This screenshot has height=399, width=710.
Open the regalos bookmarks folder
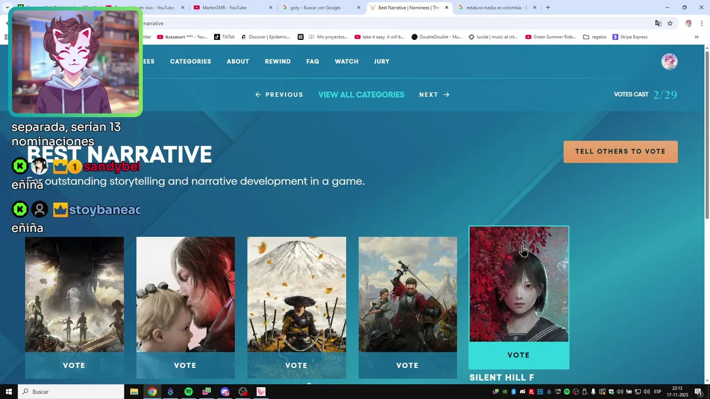595,37
